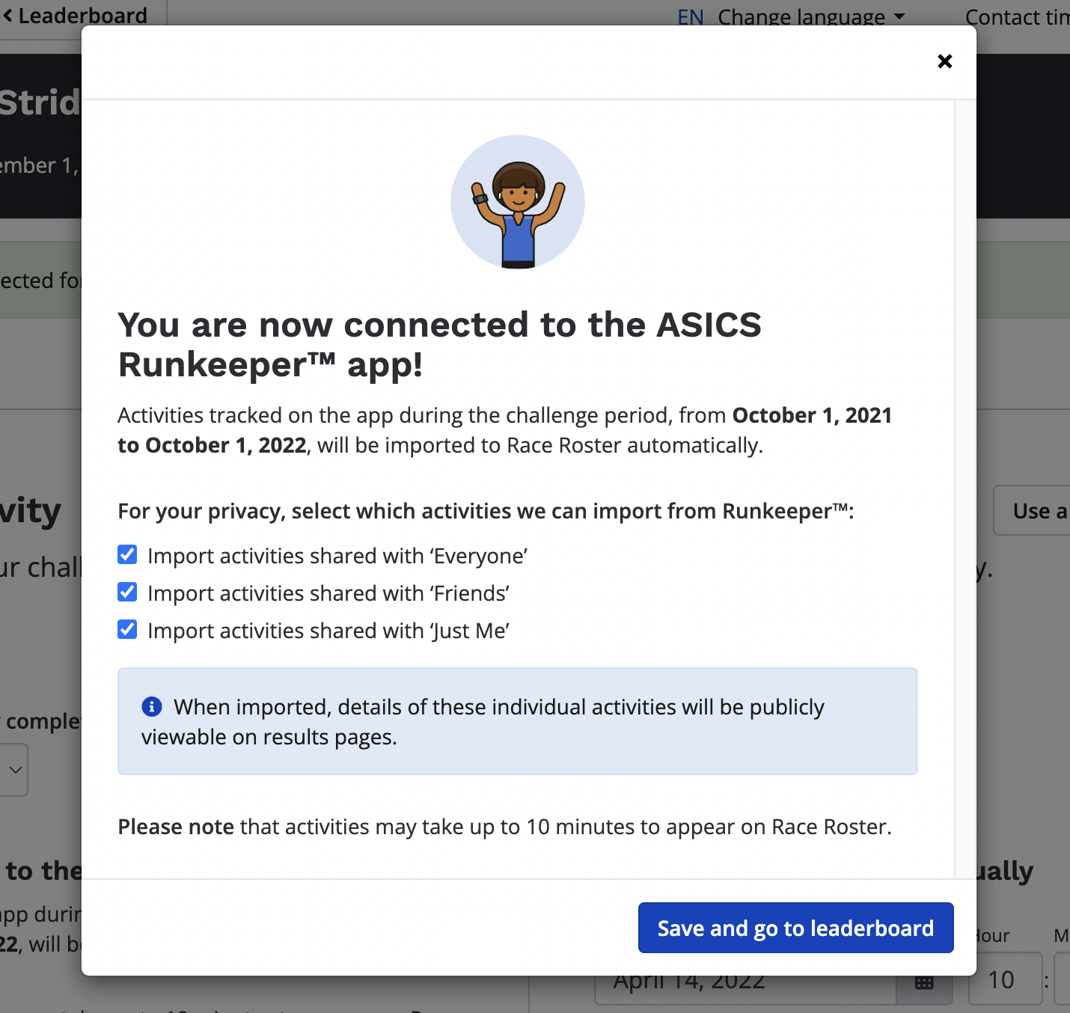Click the EN language code
Image resolution: width=1070 pixels, height=1013 pixels.
(x=690, y=16)
